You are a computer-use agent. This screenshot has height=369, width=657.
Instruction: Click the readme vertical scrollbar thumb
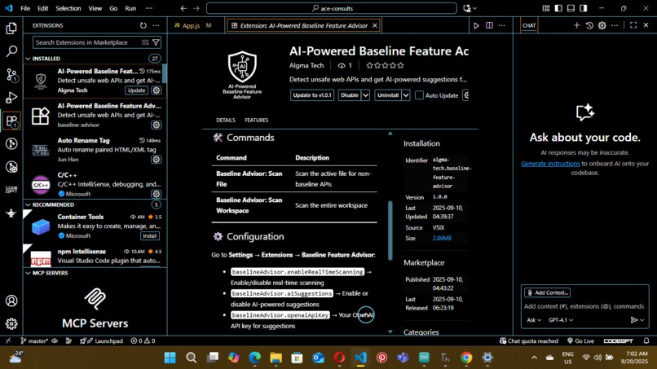[x=390, y=231]
